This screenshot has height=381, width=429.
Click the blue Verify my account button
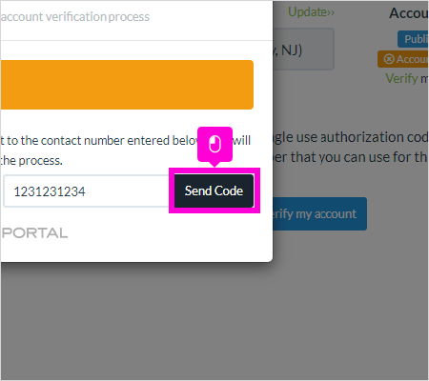point(319,213)
